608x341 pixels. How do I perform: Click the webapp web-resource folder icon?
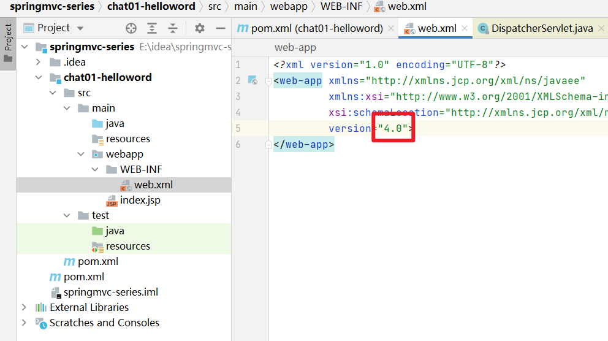click(97, 154)
